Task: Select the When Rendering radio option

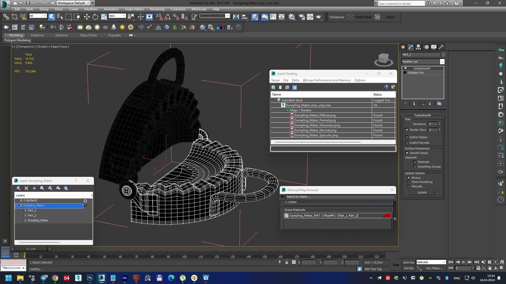Action: coord(409,182)
